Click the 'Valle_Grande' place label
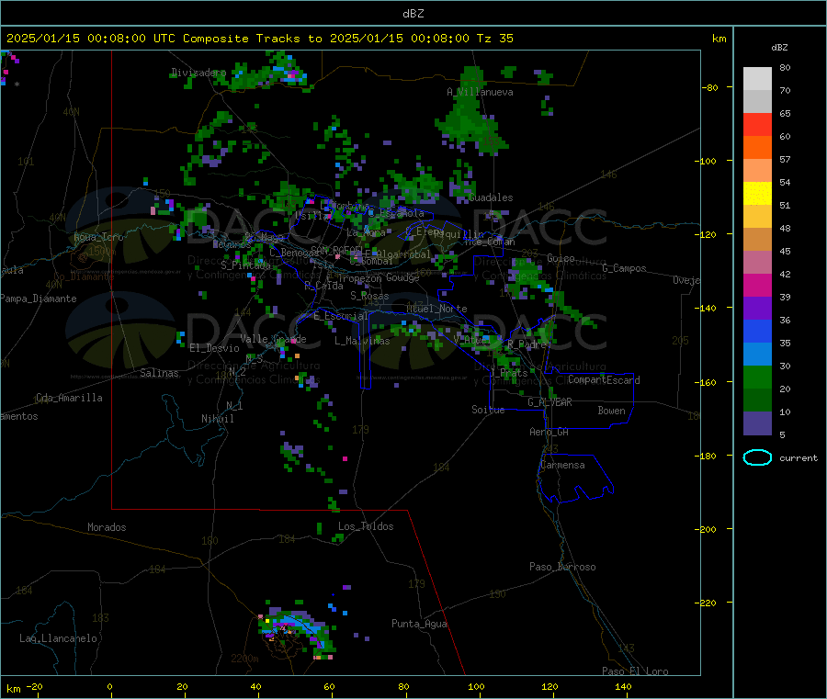 (273, 339)
